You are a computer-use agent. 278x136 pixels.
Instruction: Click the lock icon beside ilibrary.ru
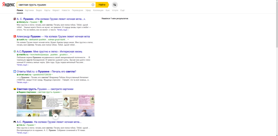pos(18,22)
